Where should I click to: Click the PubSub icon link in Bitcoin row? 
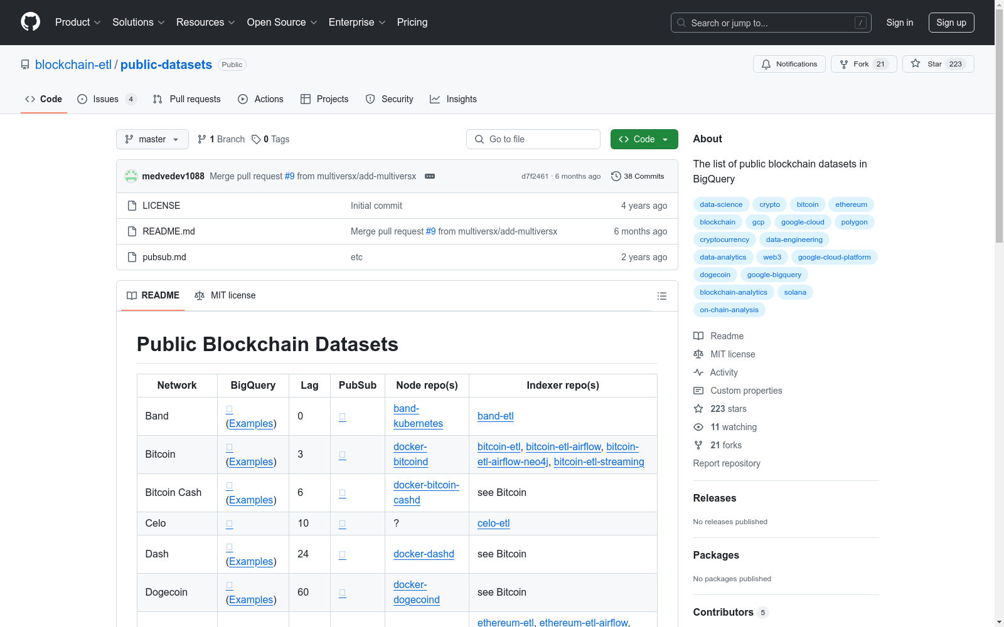click(343, 455)
